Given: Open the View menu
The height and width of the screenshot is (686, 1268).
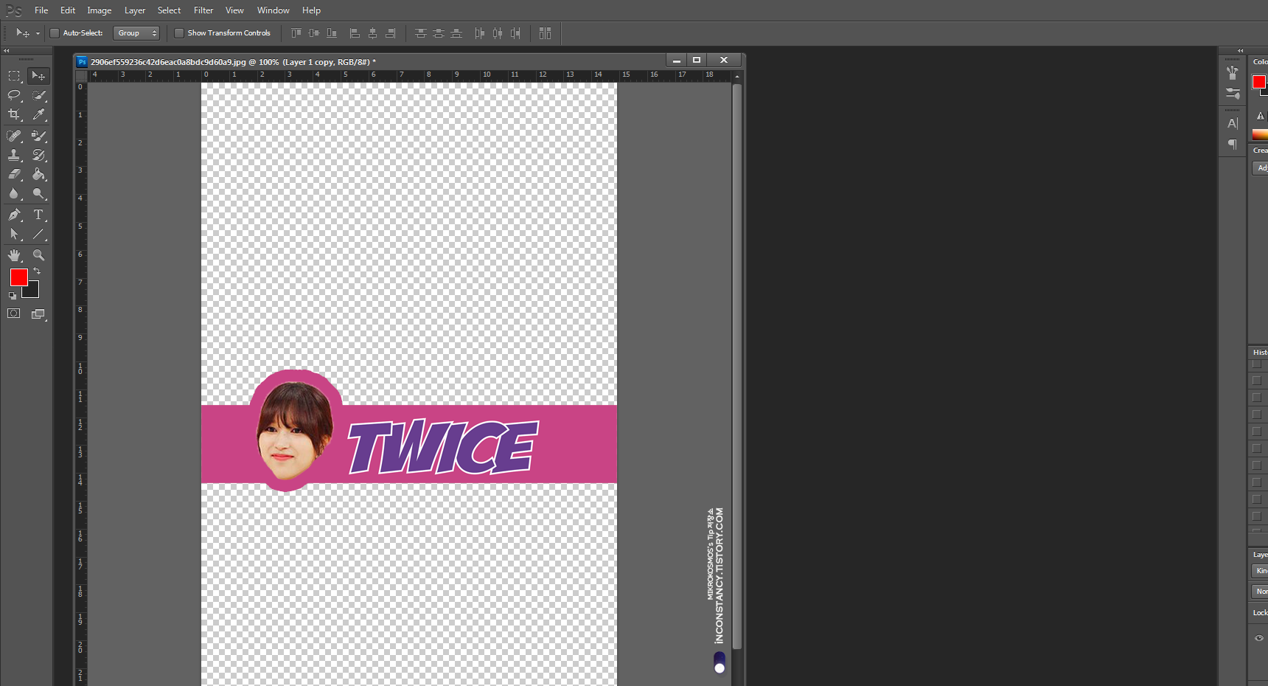Looking at the screenshot, I should point(234,10).
